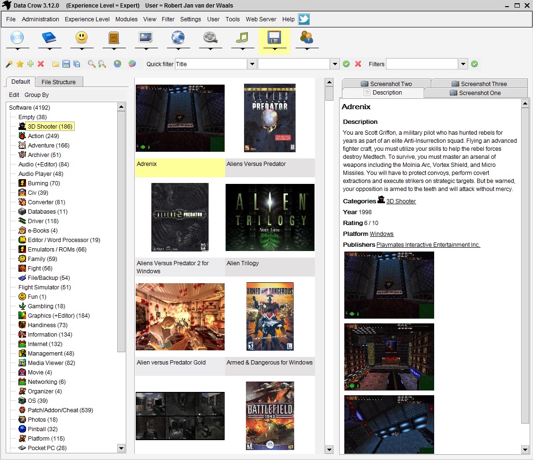This screenshot has height=460, width=533.
Task: Select the Alien Trilogy cover thumbnail
Action: 270,217
